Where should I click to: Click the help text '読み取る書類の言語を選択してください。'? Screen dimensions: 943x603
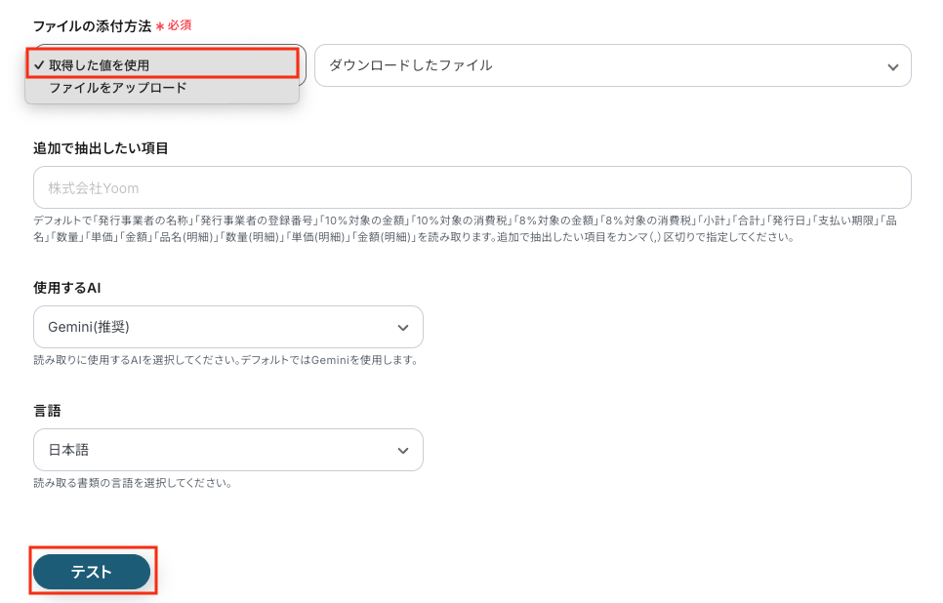(133, 483)
